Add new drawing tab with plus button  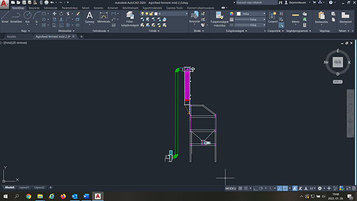click(81, 36)
